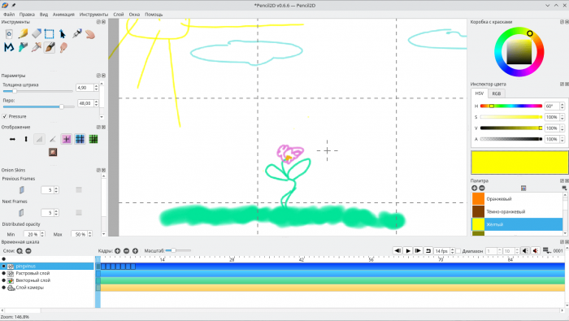Switch to the RGB tab
The image size is (569, 321).
point(496,93)
